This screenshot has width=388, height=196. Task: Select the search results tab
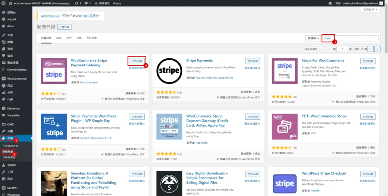click(46, 38)
